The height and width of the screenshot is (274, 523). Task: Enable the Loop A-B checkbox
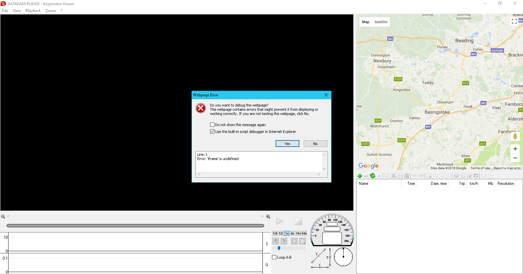tap(274, 257)
